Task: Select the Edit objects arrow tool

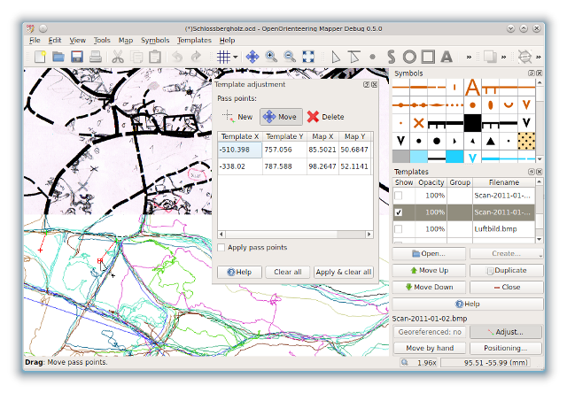Action: [336, 57]
